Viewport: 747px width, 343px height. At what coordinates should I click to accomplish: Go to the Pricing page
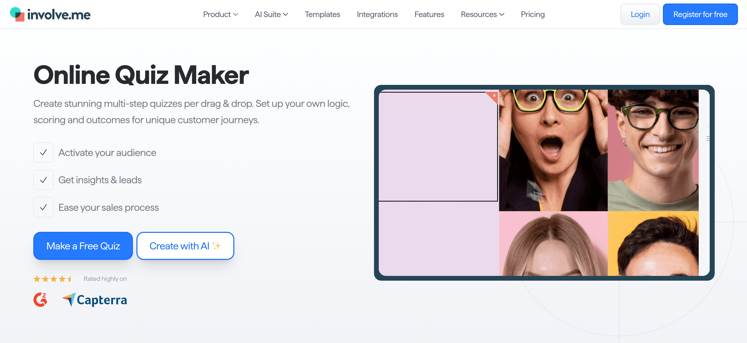[533, 14]
